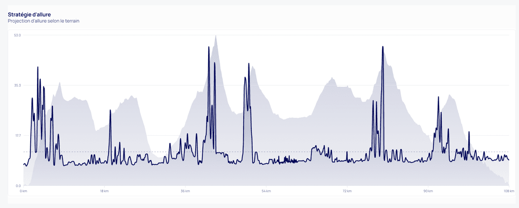519x208 pixels.
Task: Click the 53.0 y-axis label
Action: tap(18, 35)
